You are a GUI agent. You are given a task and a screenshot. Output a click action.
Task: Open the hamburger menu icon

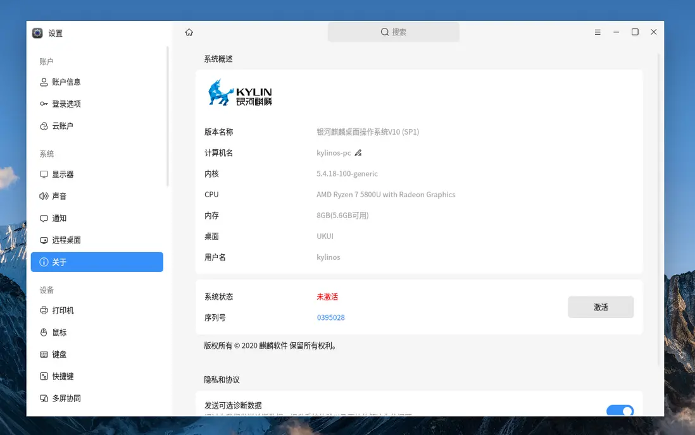[x=598, y=32]
